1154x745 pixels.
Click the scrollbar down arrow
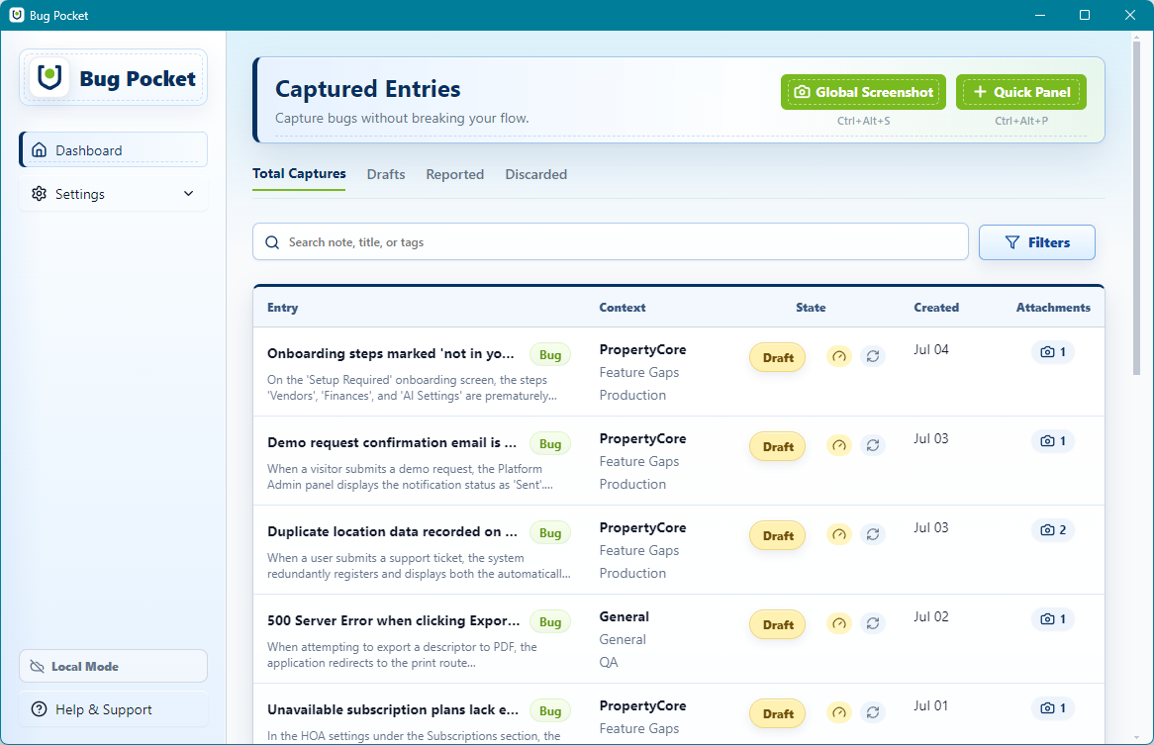(1136, 737)
